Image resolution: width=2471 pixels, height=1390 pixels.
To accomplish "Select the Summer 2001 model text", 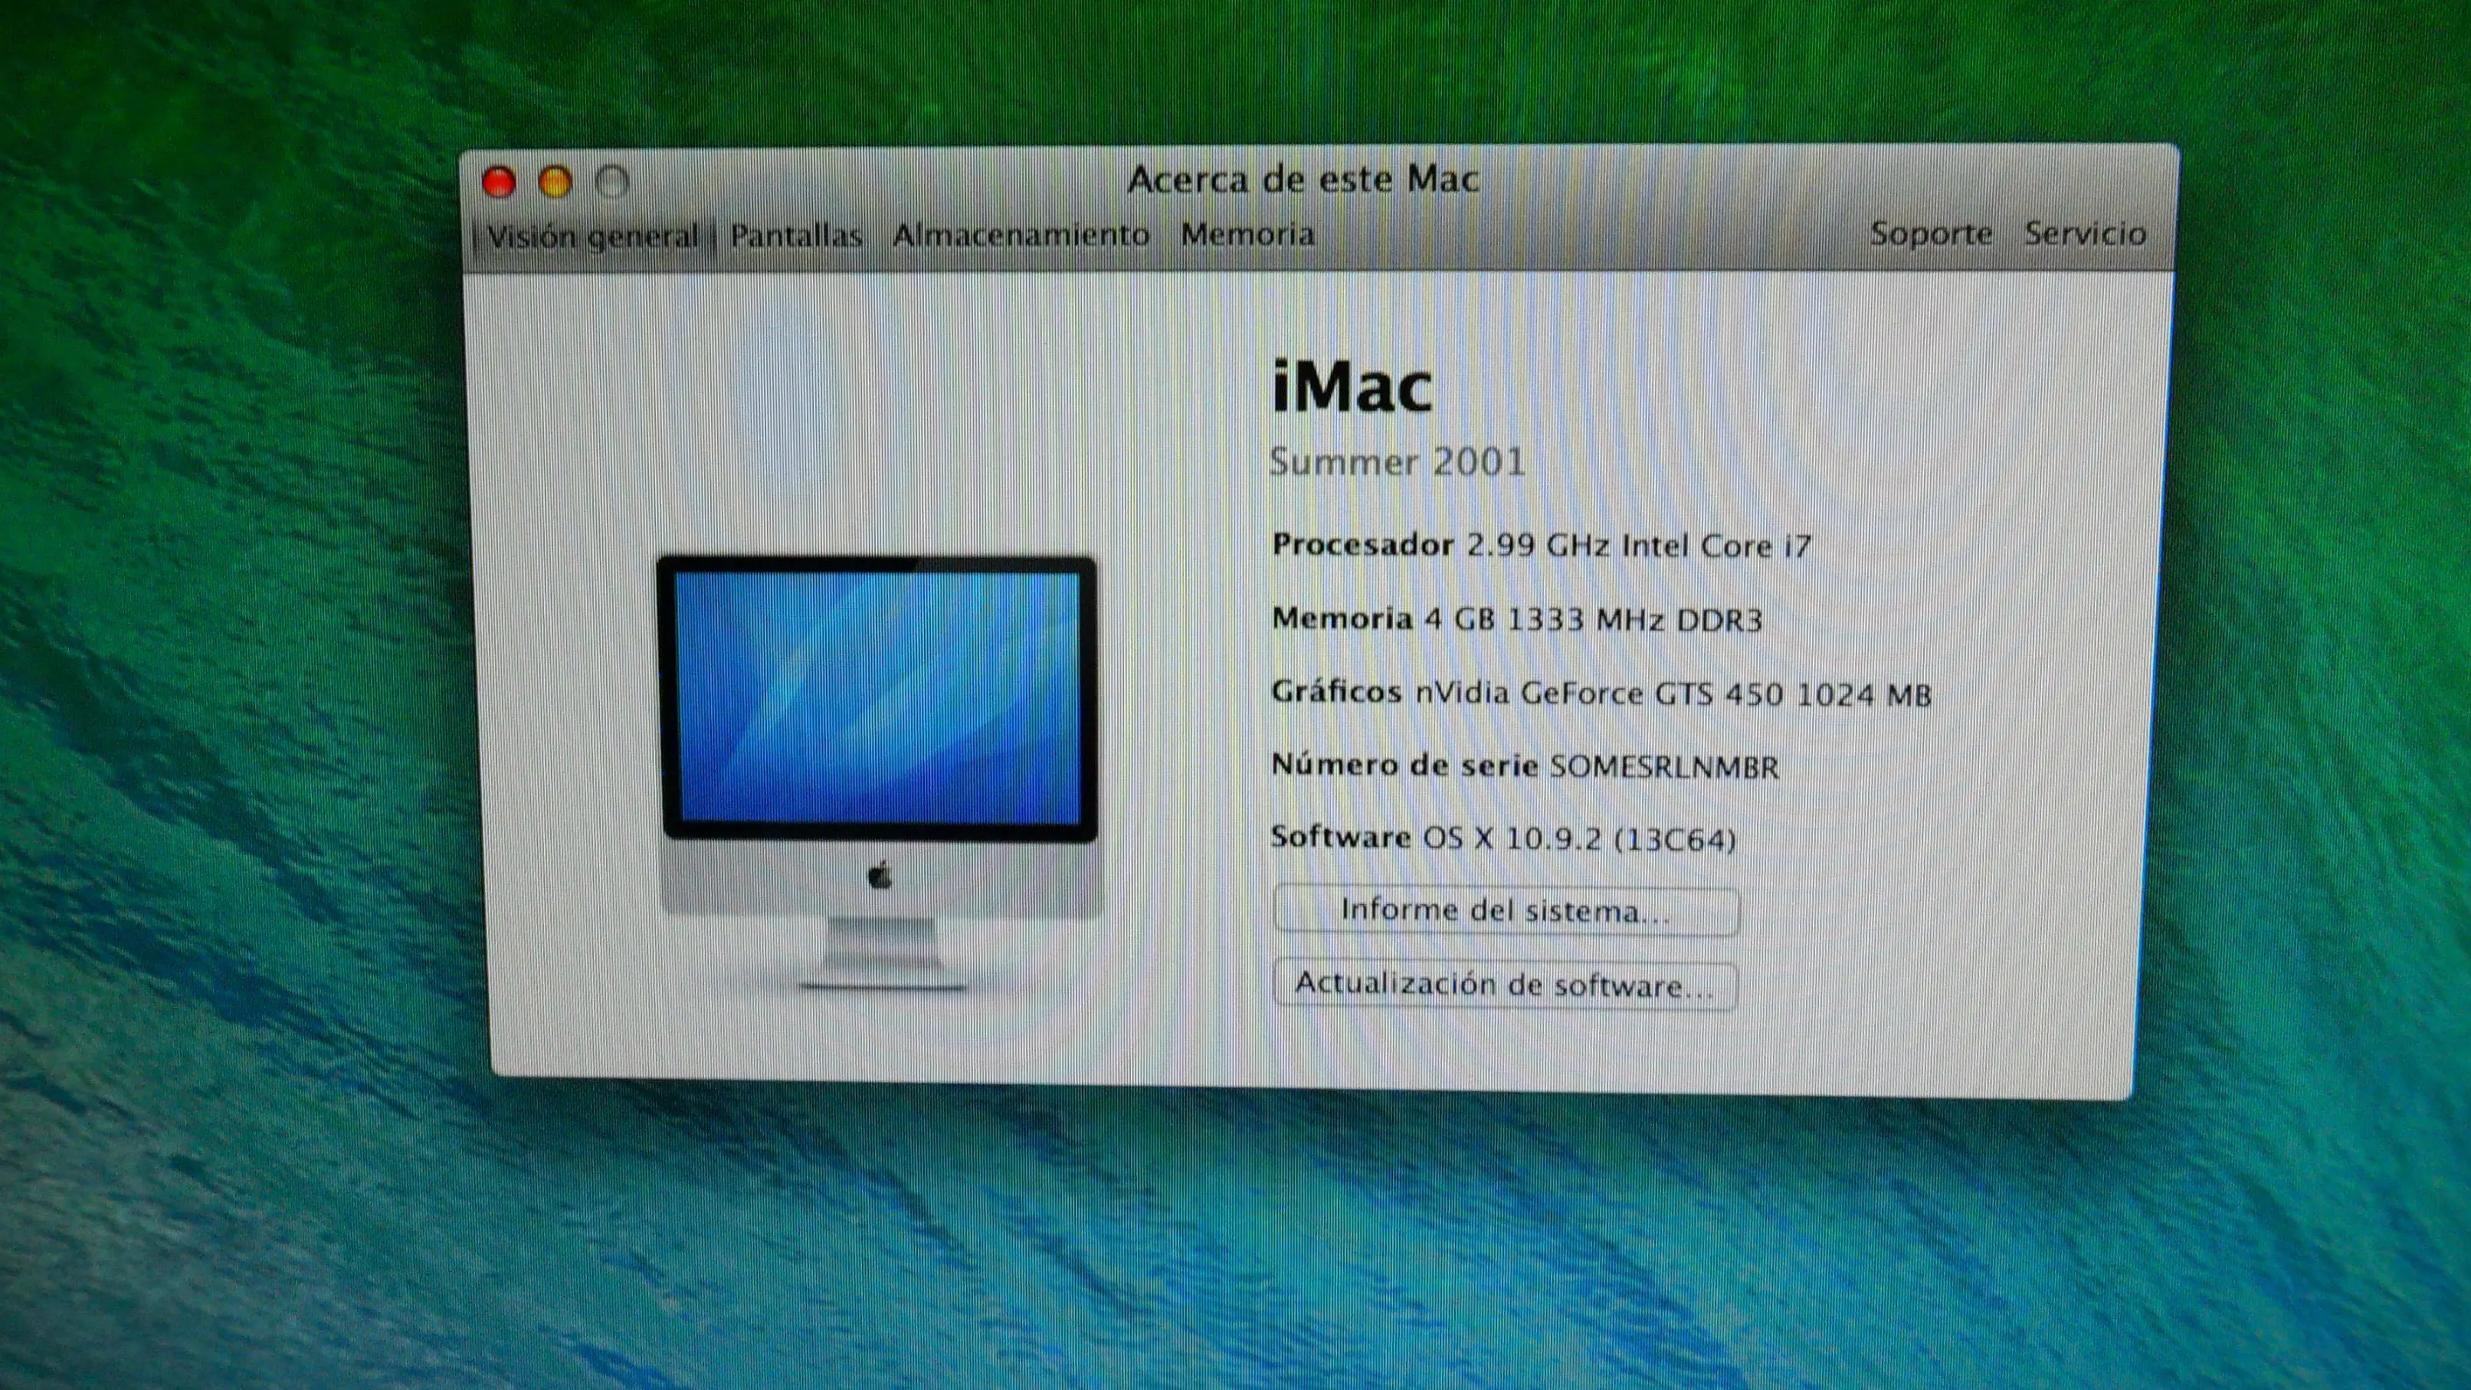I will 1398,462.
